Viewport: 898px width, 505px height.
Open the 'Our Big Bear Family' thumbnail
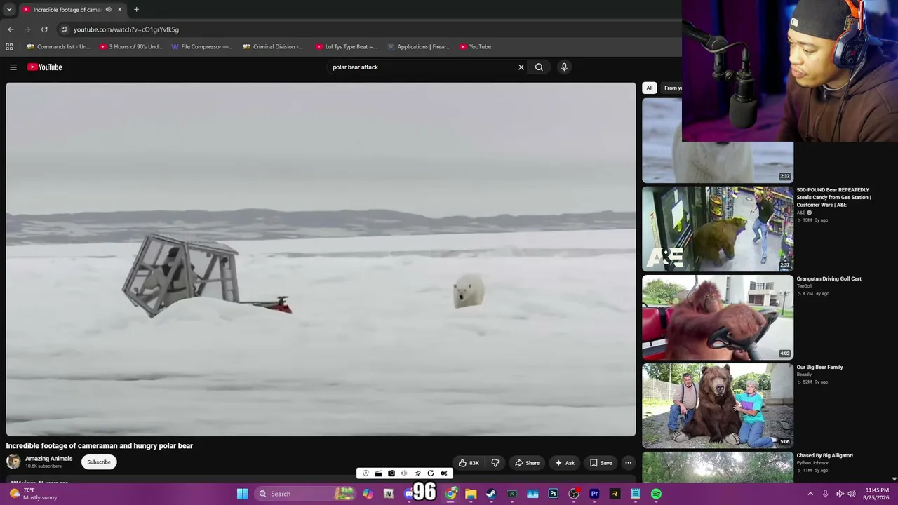[x=718, y=405]
